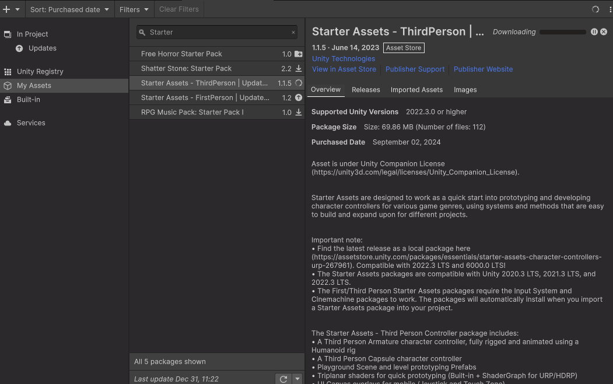
Task: Open the Filters dropdown
Action: pos(134,9)
